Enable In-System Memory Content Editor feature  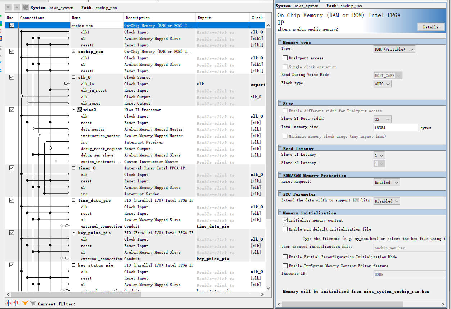(x=285, y=266)
